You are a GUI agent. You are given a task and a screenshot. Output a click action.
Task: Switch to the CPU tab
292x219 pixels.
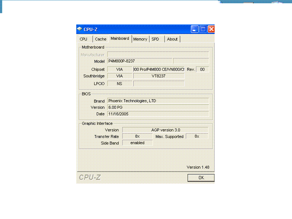click(84, 39)
